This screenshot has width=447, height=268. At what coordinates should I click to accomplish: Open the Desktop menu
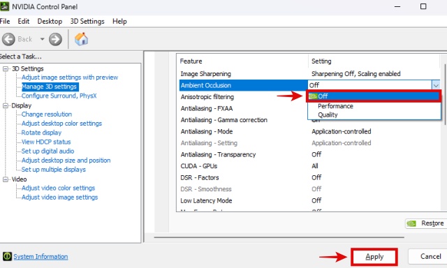[50, 22]
